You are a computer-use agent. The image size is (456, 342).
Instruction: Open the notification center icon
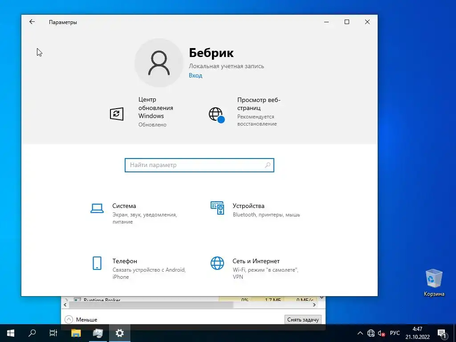click(442, 333)
